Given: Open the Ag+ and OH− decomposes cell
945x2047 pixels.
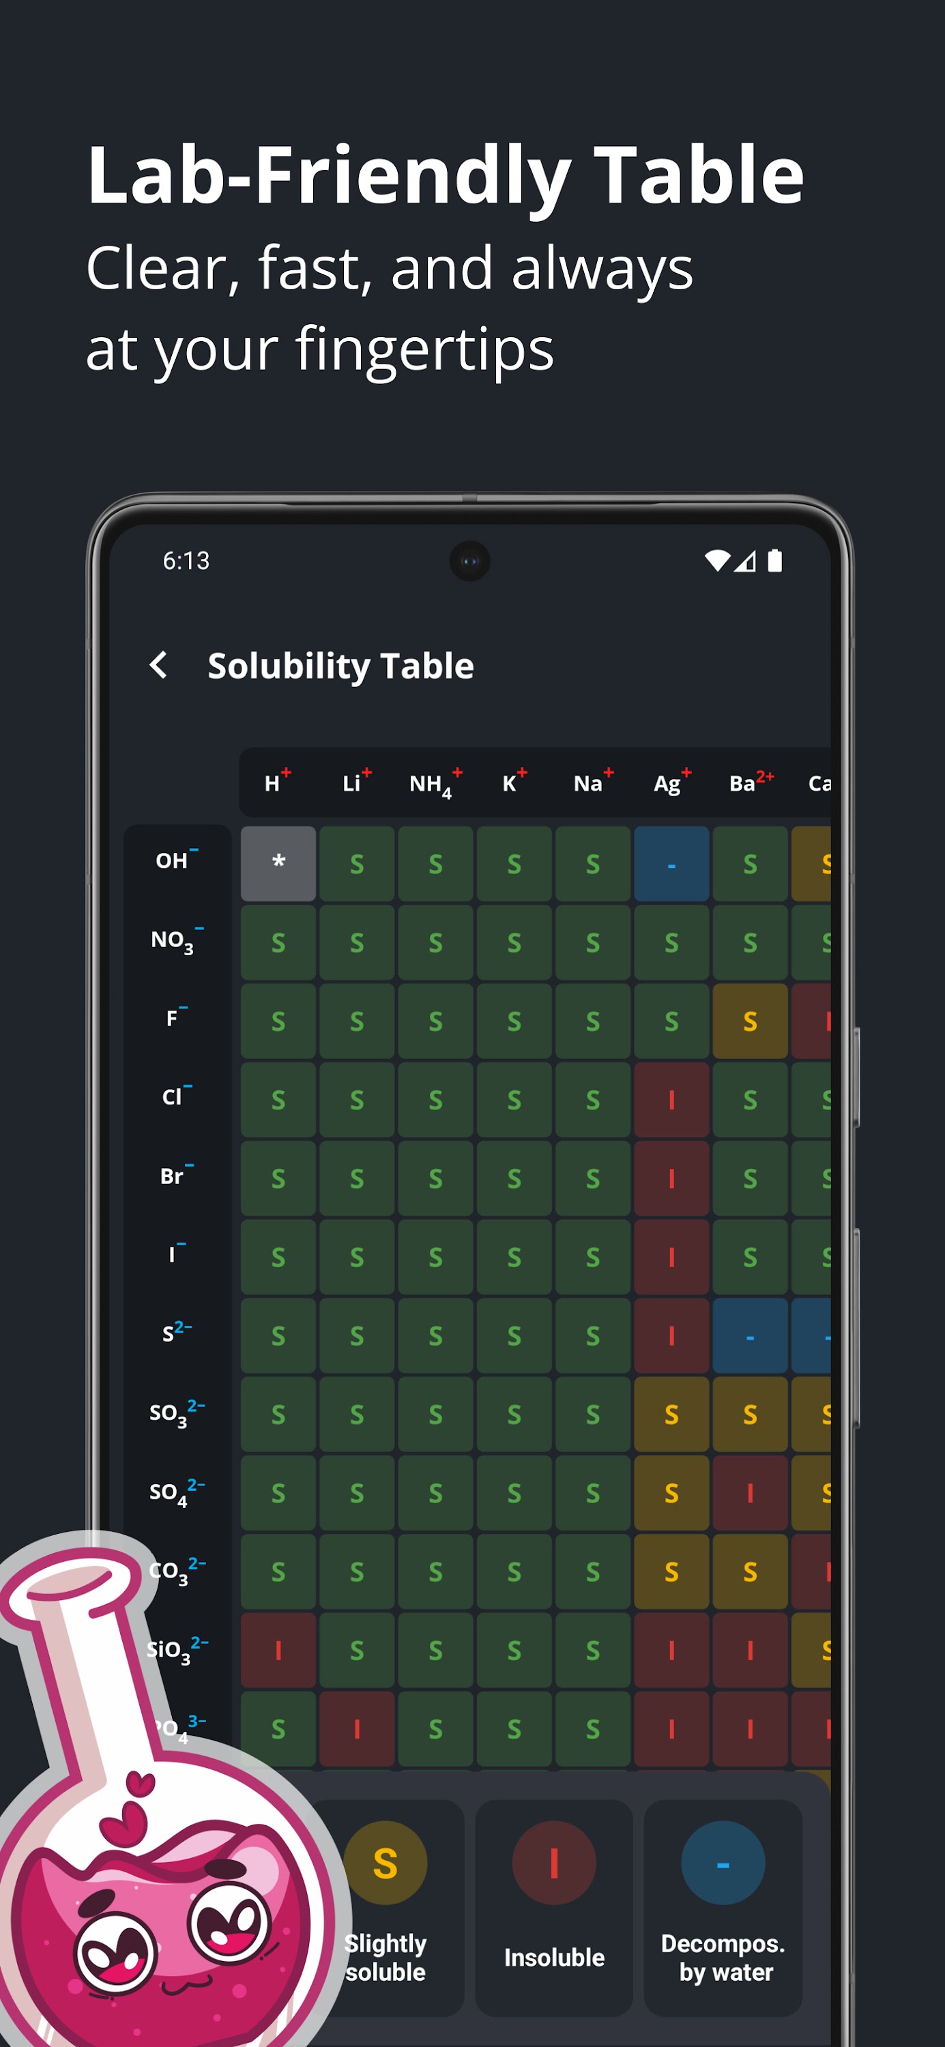Looking at the screenshot, I should click(671, 863).
